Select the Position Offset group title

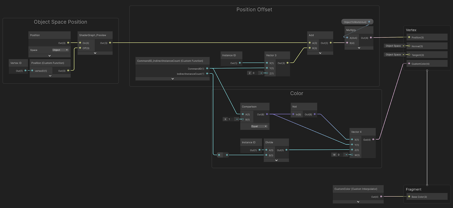pyautogui.click(x=254, y=10)
